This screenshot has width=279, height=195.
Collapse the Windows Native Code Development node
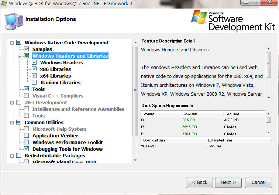click(12, 43)
